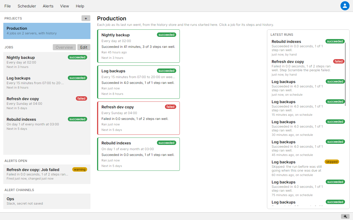Open the Help menu
This screenshot has width=353, height=220.
80,6
